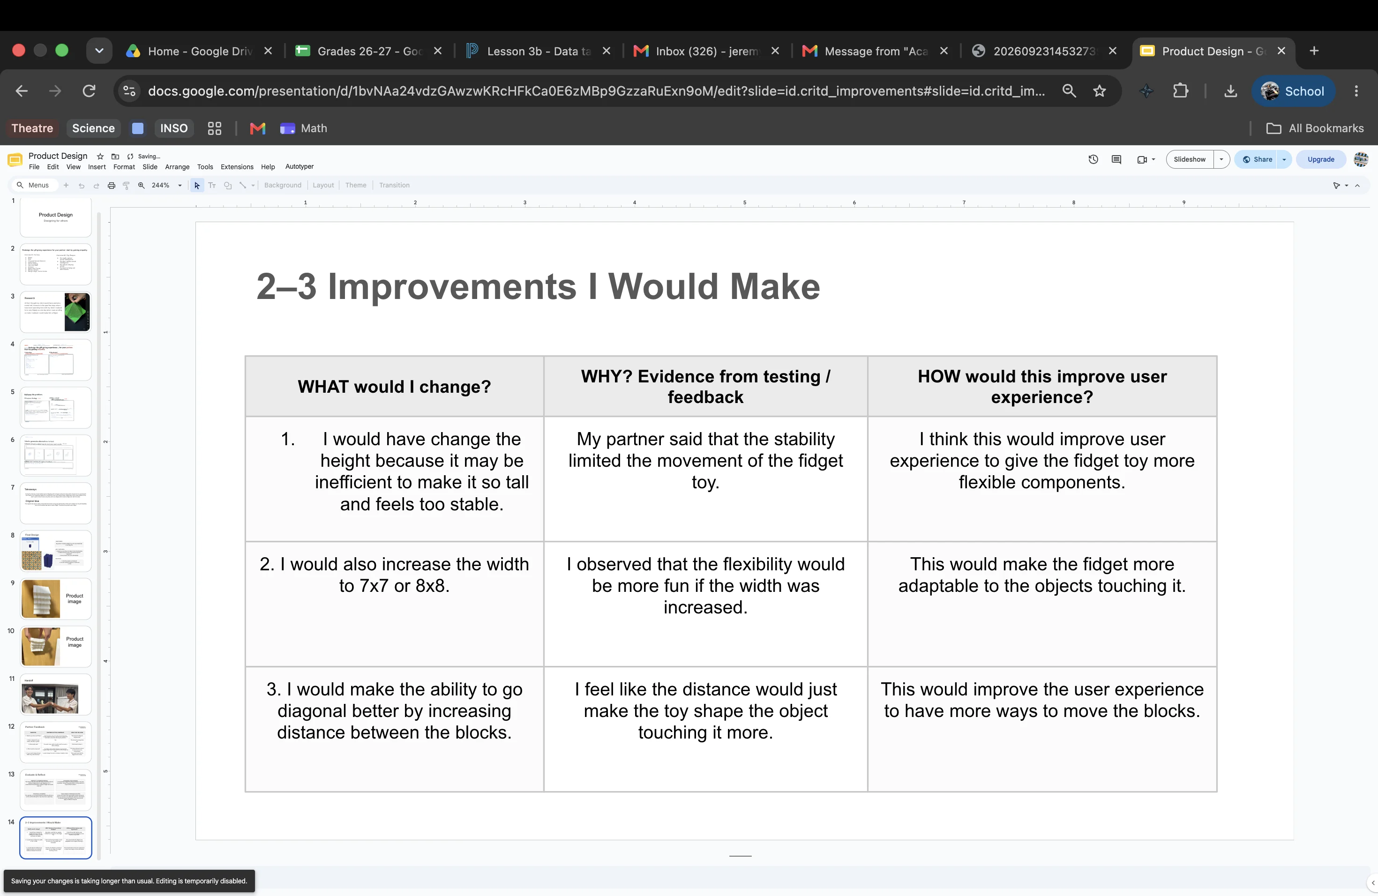Open the Extensions menu

pyautogui.click(x=237, y=167)
